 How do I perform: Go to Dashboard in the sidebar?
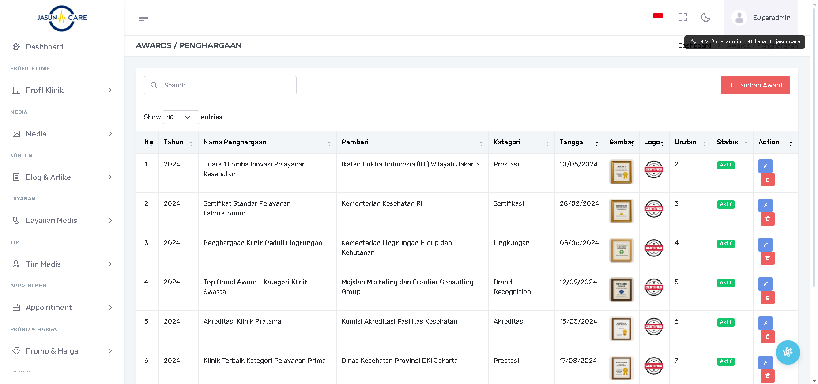click(x=45, y=47)
